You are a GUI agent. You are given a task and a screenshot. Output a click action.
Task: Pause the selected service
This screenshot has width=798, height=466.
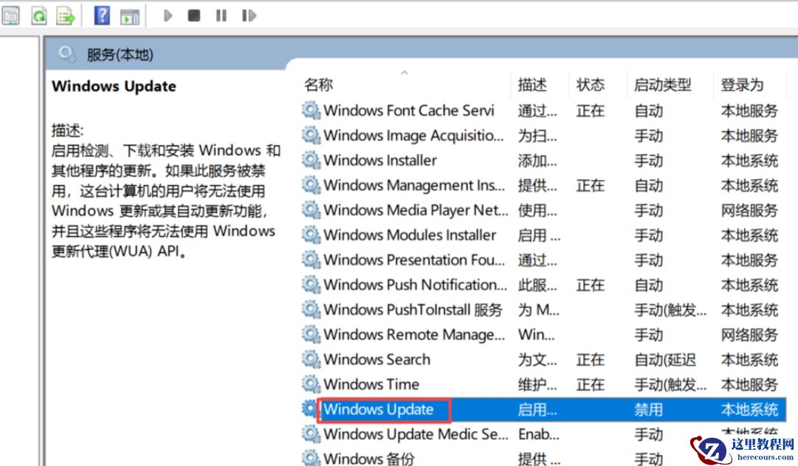(221, 15)
